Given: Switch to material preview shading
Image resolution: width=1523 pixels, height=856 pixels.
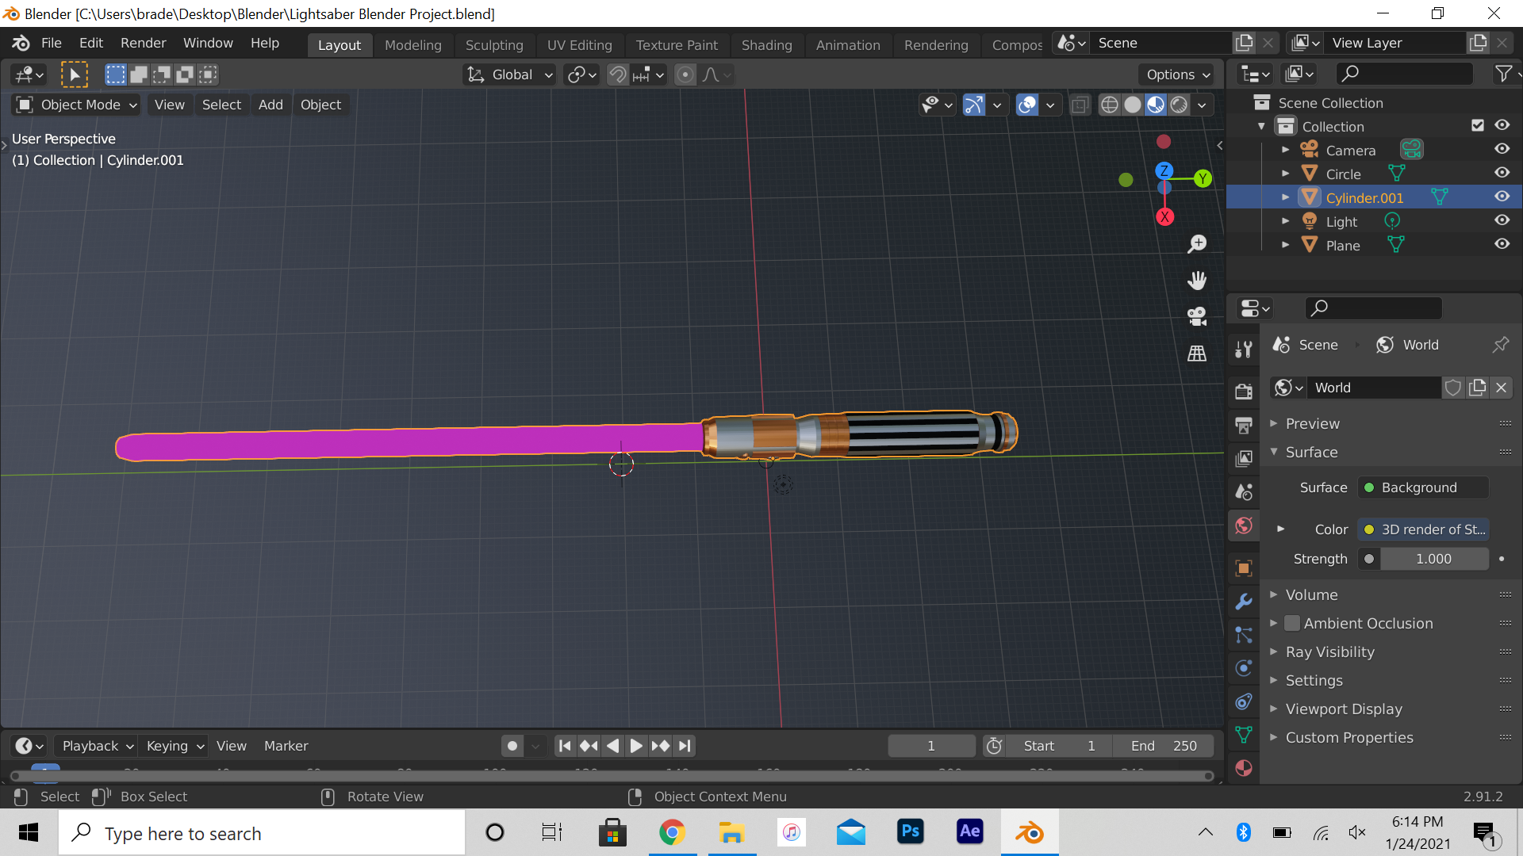Looking at the screenshot, I should (1156, 105).
